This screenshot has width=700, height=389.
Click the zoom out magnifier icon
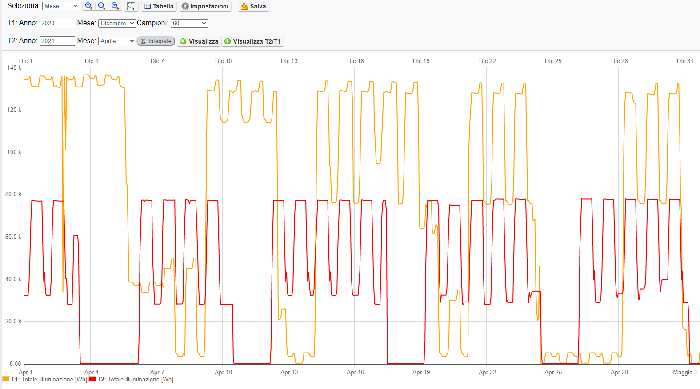(88, 6)
